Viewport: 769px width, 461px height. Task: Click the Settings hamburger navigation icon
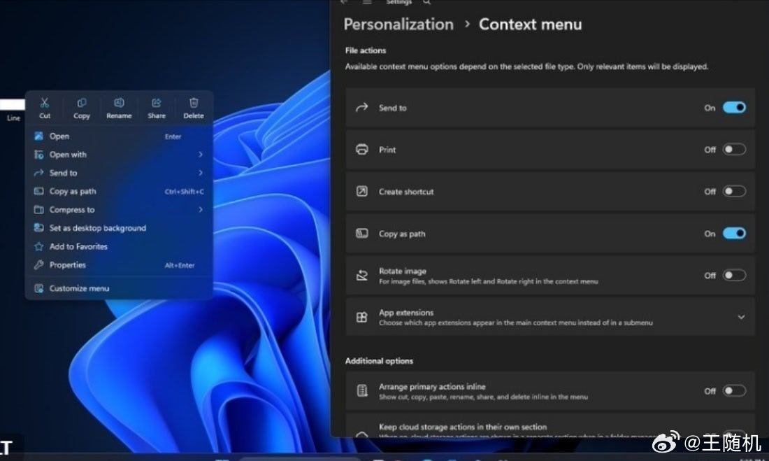tap(367, 3)
